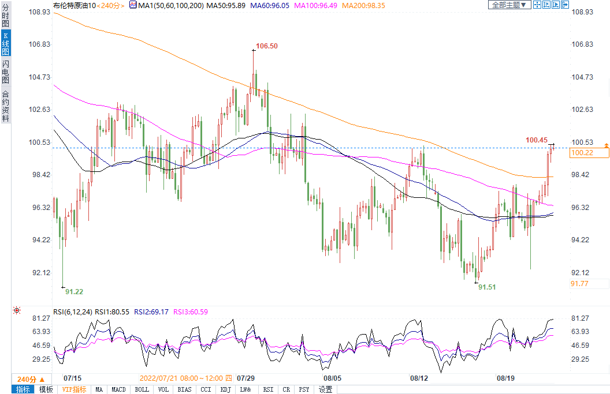610x394 pixels.
Task: Click the <240分> timeframe label in title
Action: (111, 5)
